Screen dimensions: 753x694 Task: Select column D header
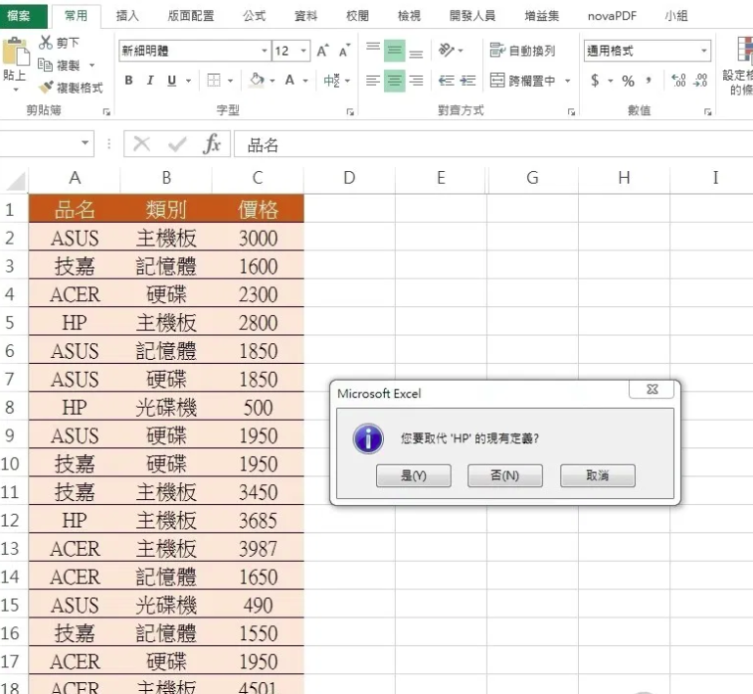point(349,178)
